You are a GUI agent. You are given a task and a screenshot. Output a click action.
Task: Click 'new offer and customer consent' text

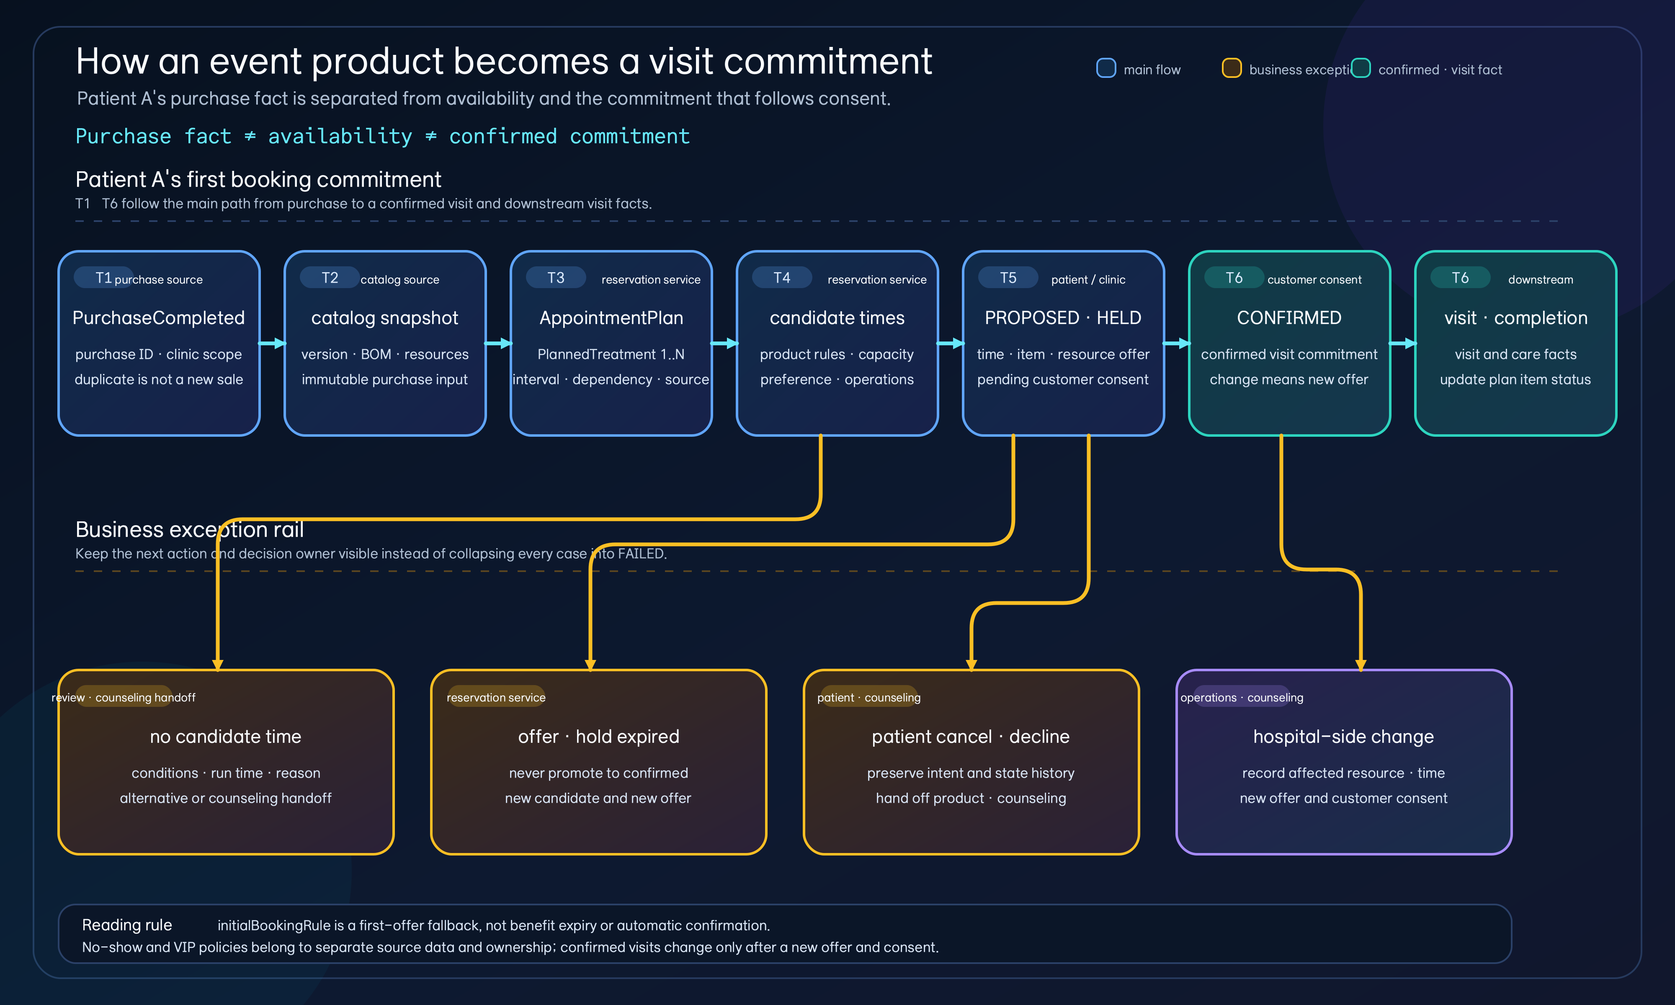tap(1343, 798)
